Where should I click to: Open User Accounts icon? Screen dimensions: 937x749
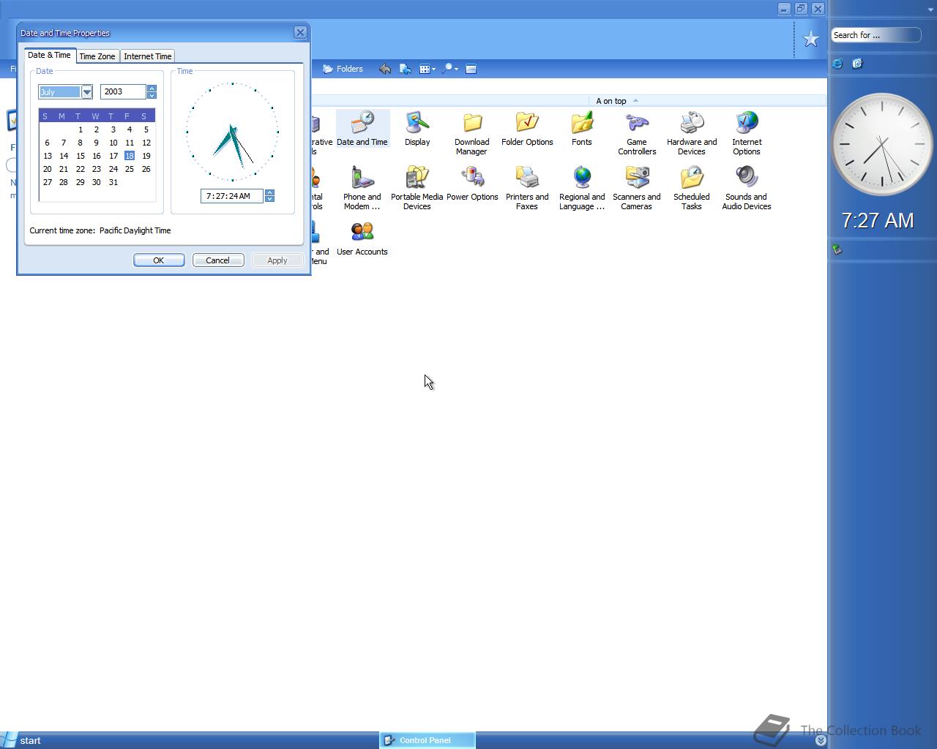point(362,238)
